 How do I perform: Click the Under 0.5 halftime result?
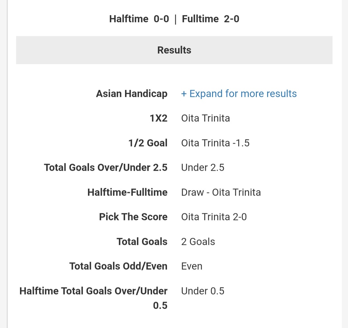[203, 291]
